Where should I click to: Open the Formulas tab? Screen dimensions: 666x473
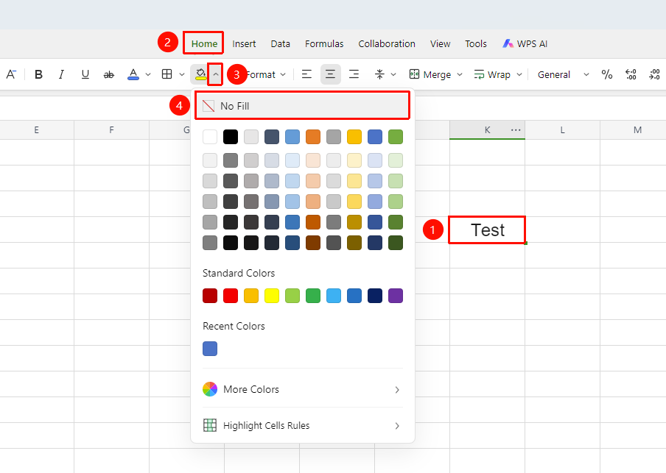point(324,43)
